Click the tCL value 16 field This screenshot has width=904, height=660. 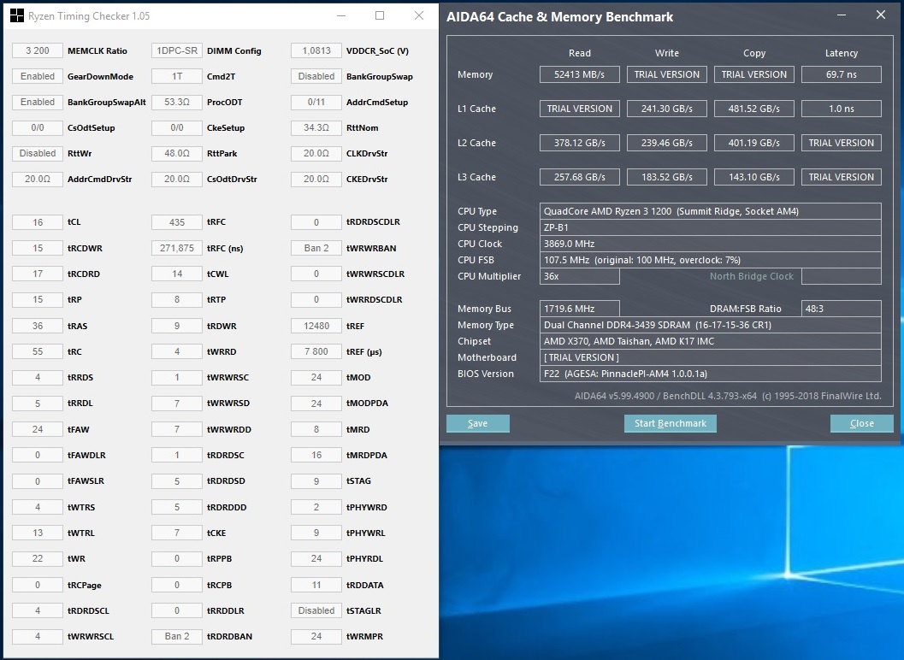click(x=38, y=222)
